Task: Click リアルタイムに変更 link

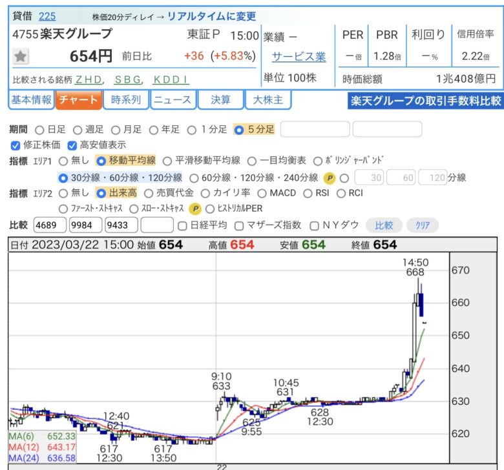Action: tap(211, 16)
